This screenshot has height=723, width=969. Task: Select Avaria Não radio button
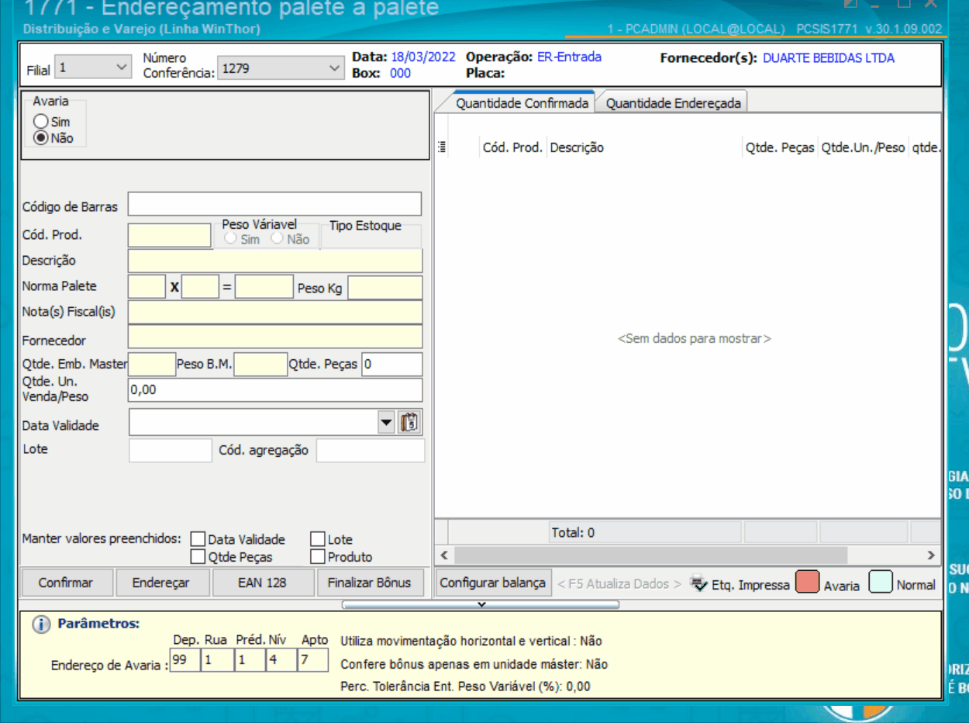(41, 138)
